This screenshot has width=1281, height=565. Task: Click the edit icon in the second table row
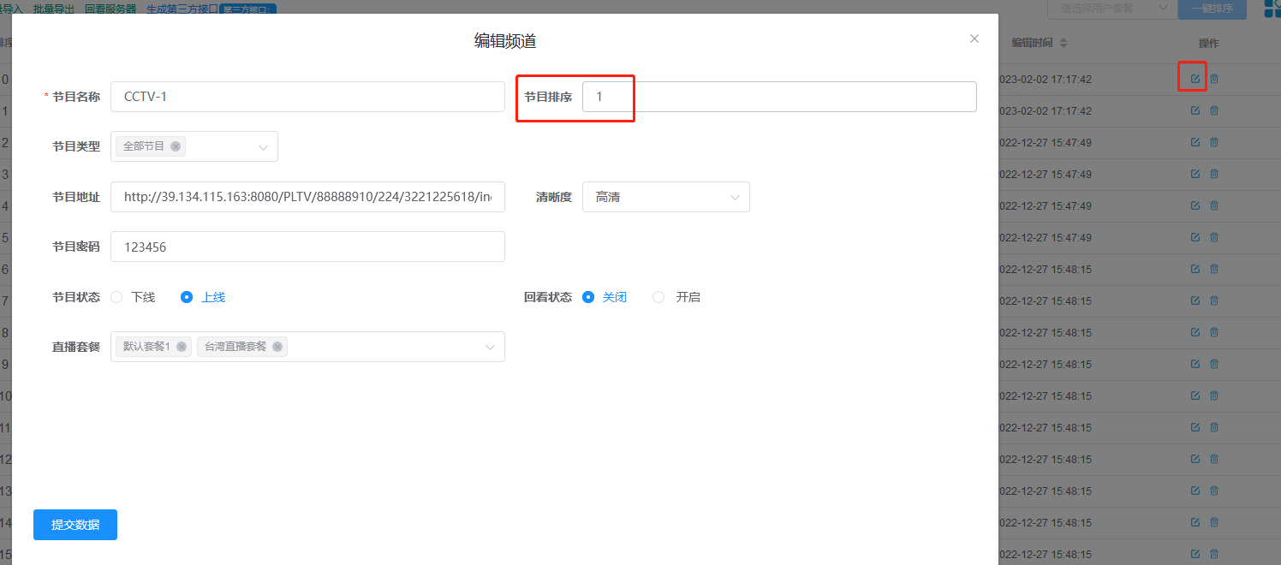tap(1195, 110)
